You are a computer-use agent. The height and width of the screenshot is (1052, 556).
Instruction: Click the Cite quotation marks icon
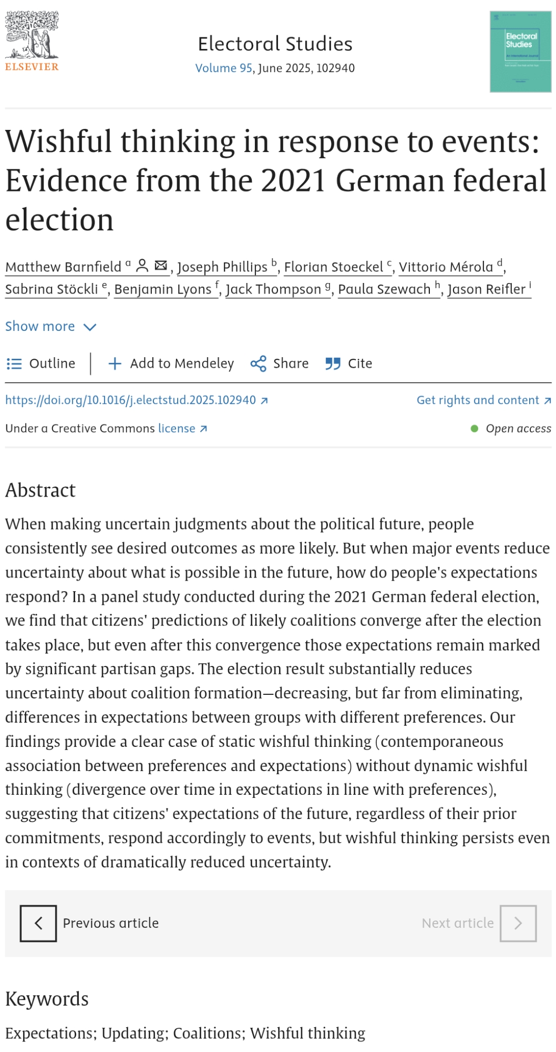(x=333, y=364)
